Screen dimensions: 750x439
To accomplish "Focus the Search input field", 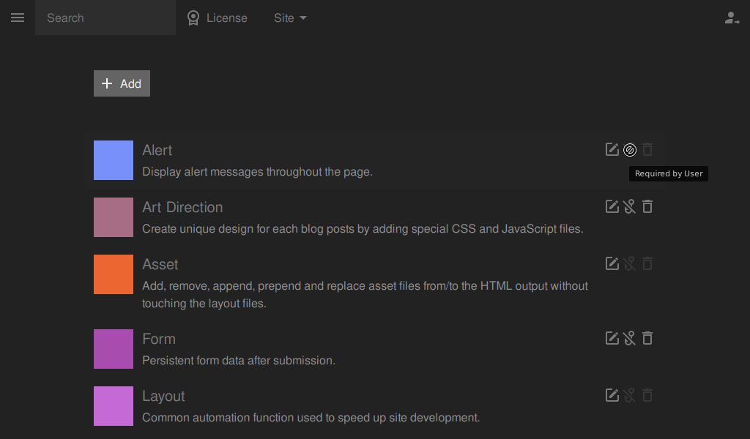I will click(x=105, y=18).
